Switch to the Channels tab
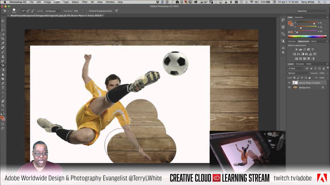 [x=300, y=64]
